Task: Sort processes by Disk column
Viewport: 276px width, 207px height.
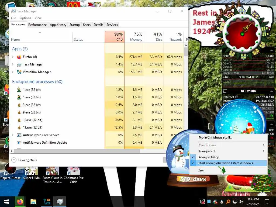Action: point(154,37)
